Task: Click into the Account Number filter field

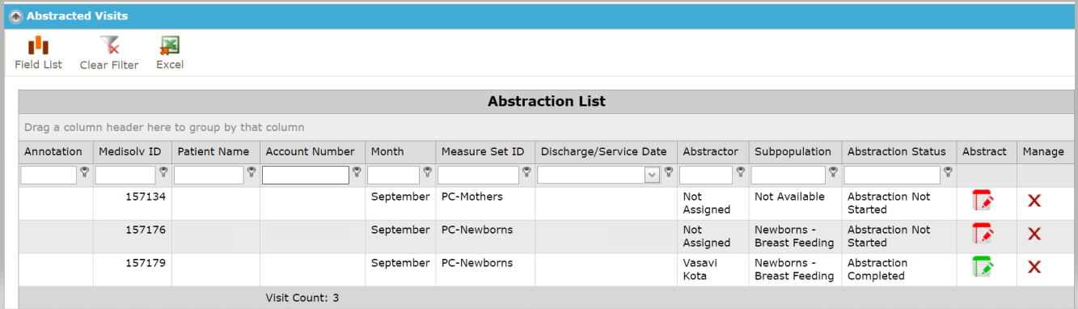Action: click(306, 175)
